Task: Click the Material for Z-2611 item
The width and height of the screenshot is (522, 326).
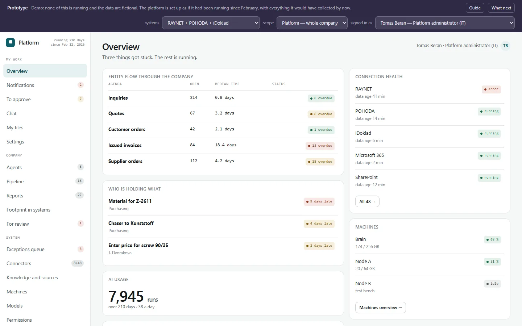Action: pyautogui.click(x=223, y=205)
